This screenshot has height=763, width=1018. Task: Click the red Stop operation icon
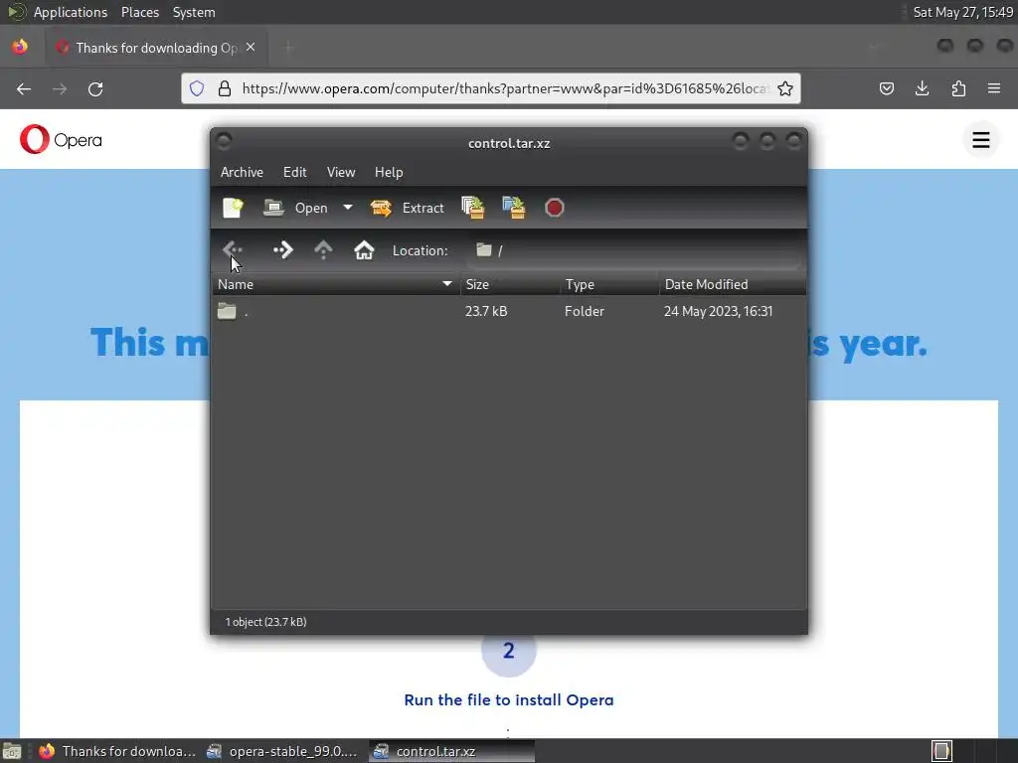[555, 208]
